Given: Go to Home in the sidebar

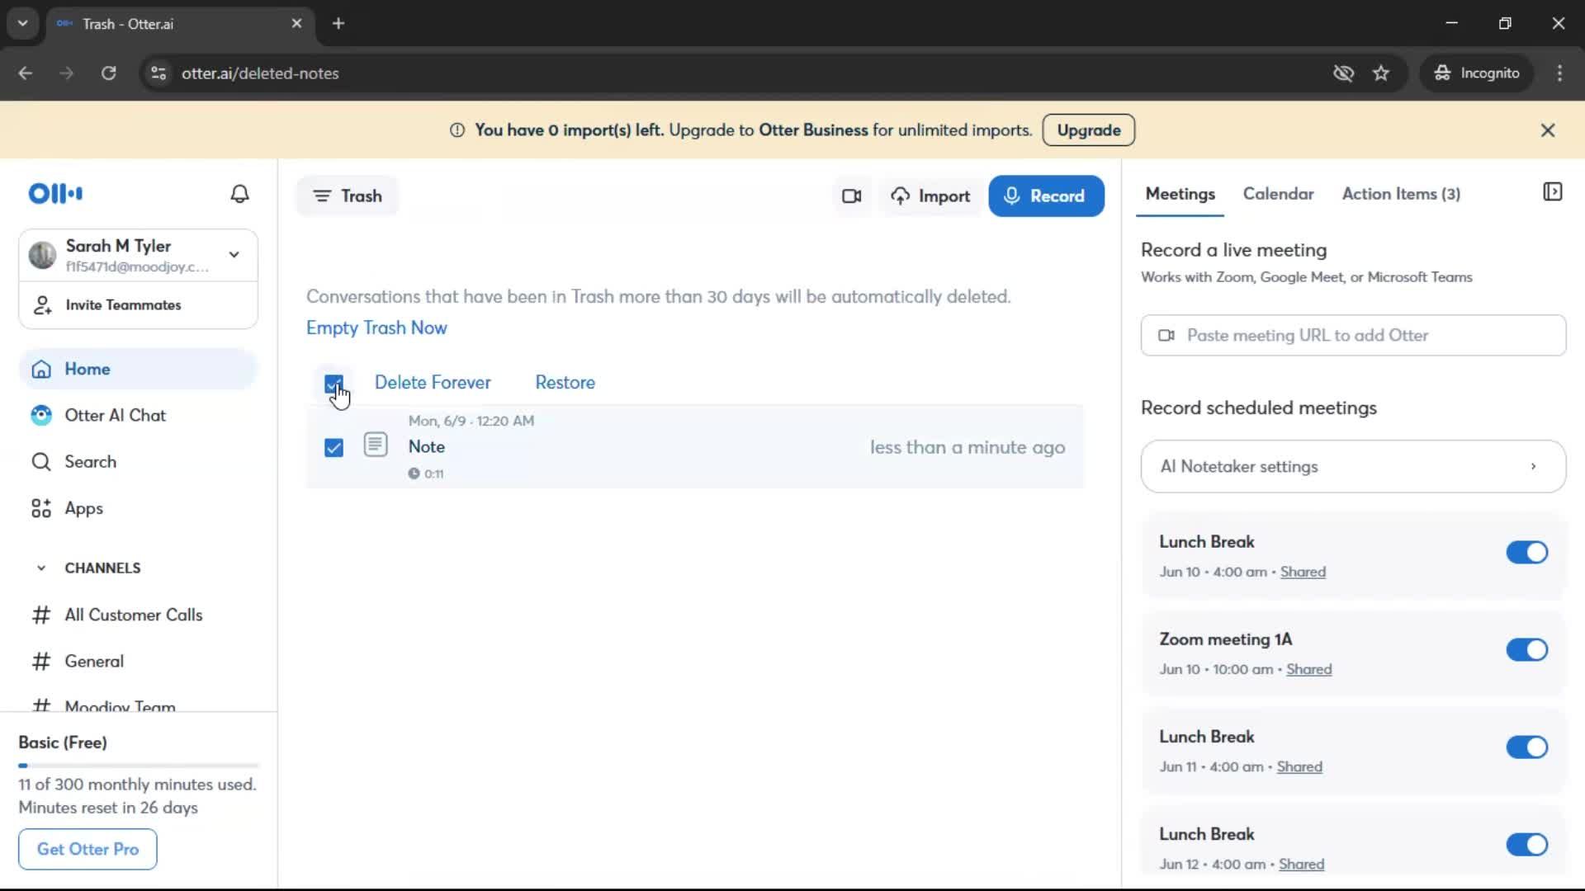Looking at the screenshot, I should [x=138, y=369].
